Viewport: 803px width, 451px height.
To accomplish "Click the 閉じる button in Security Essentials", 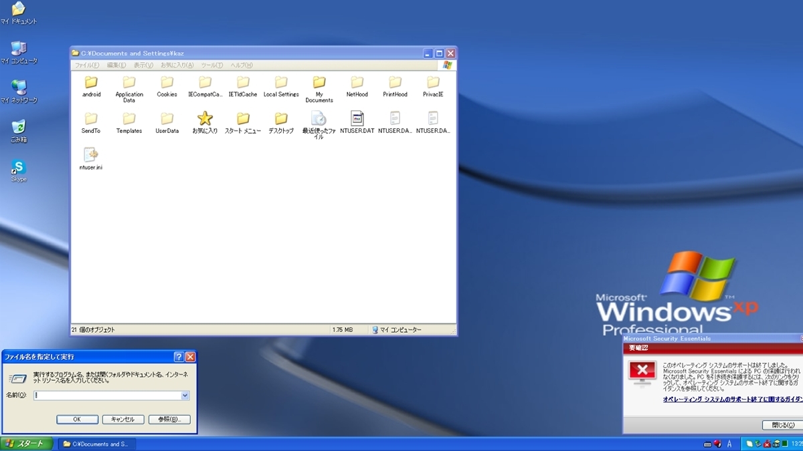I will [x=782, y=425].
